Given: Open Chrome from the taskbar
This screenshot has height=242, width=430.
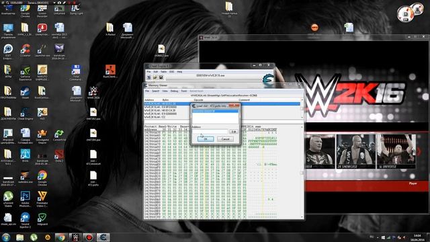Looking at the screenshot, I should (x=61, y=237).
